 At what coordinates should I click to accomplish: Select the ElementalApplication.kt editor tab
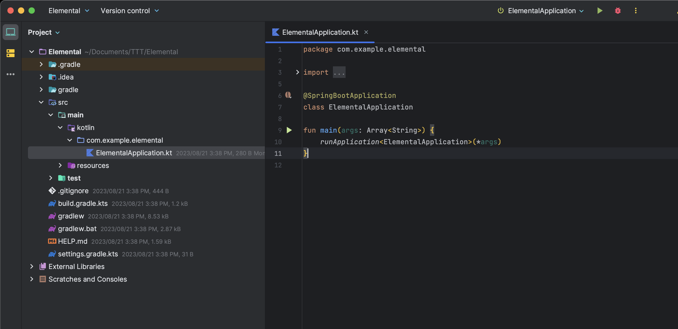[x=320, y=32]
